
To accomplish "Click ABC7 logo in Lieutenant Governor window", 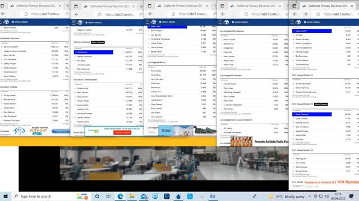I will (x=6, y=22).
